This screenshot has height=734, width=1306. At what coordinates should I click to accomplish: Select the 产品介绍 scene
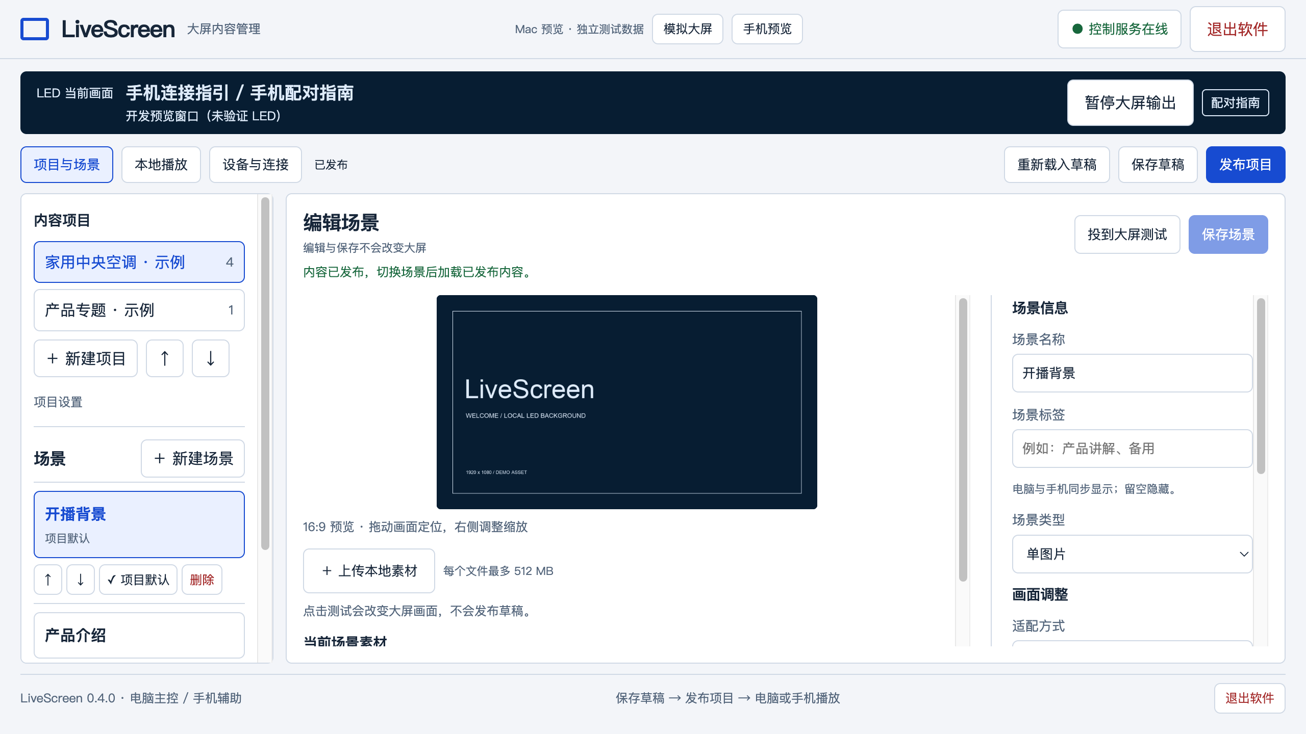(x=139, y=635)
